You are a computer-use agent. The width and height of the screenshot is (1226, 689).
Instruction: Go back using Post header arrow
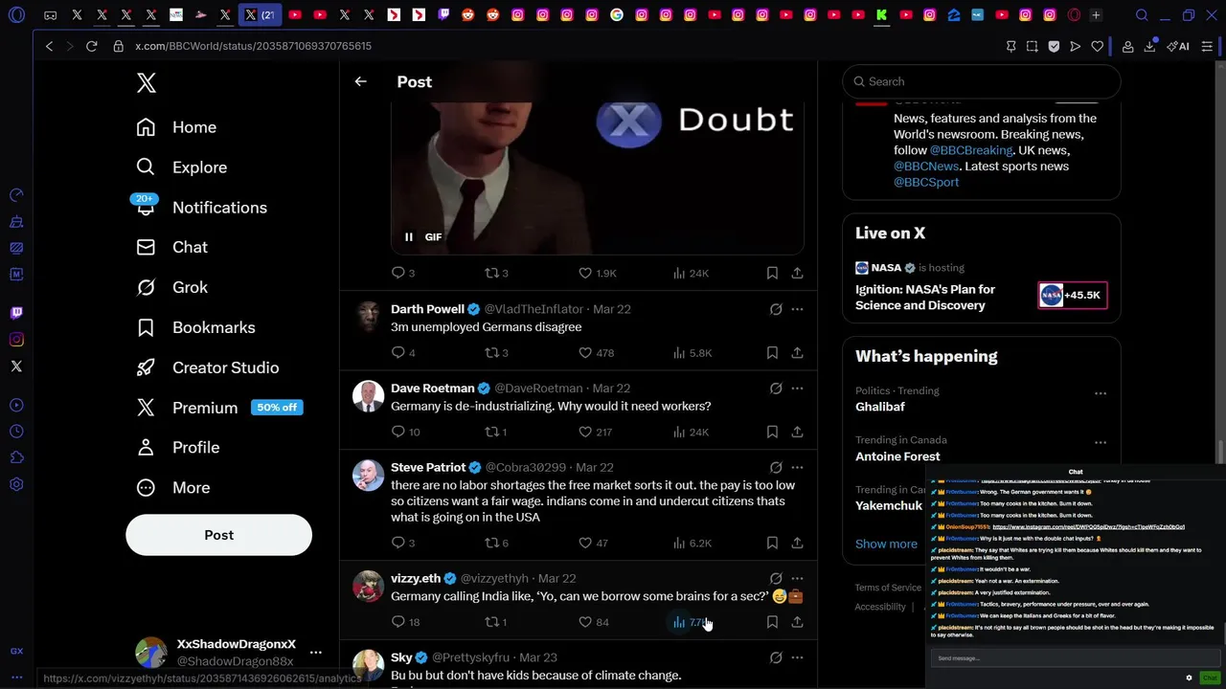(x=360, y=82)
